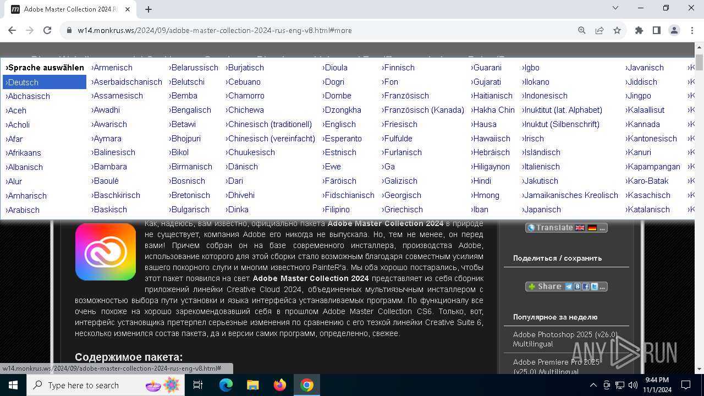Choose Indonesisch from the language list

click(544, 96)
